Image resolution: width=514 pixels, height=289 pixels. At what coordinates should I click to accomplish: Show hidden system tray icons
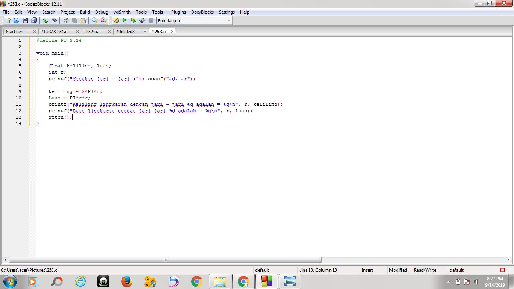pyautogui.click(x=449, y=282)
